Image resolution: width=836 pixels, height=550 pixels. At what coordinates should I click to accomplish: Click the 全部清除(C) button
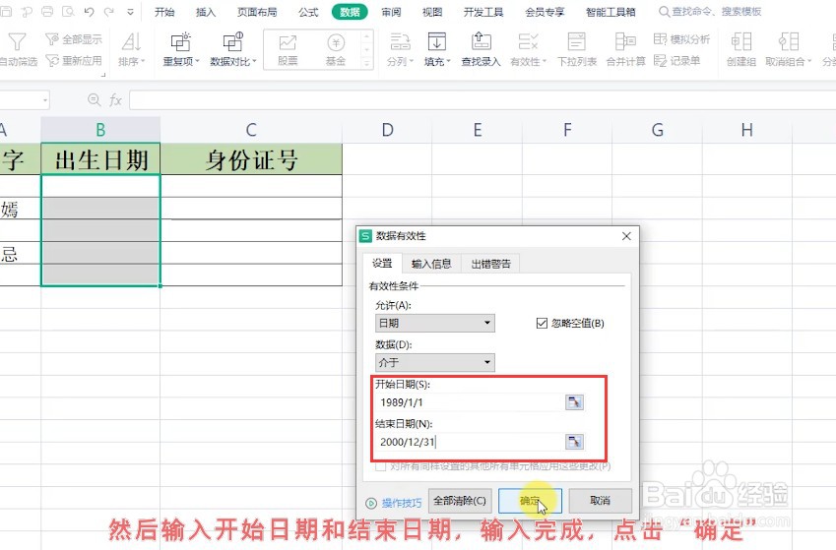tap(460, 501)
